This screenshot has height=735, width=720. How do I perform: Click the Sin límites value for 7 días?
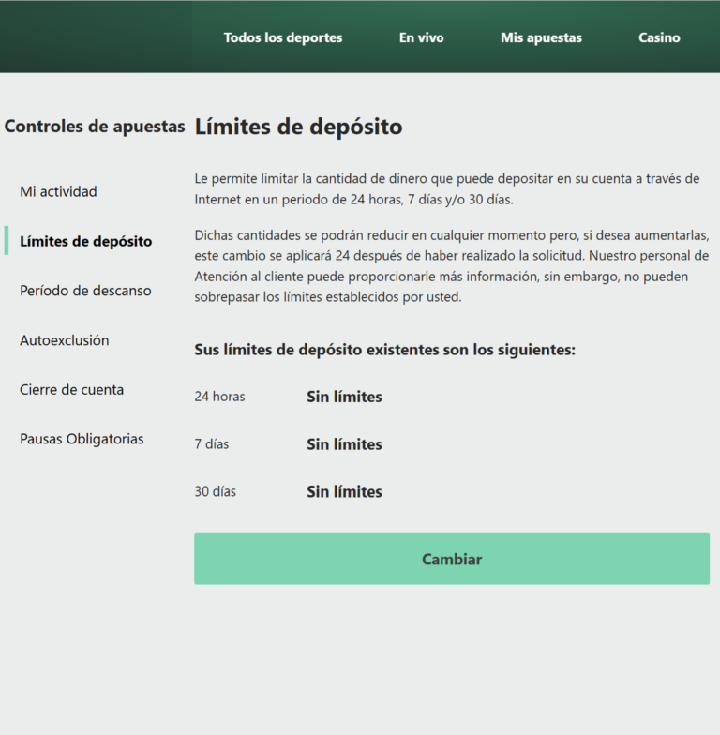click(344, 444)
